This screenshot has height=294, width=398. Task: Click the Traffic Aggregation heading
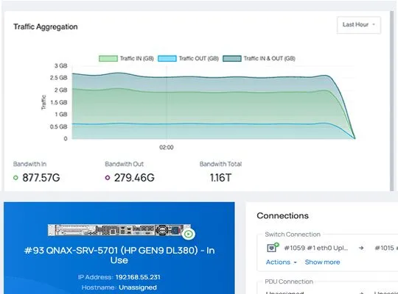tap(46, 26)
